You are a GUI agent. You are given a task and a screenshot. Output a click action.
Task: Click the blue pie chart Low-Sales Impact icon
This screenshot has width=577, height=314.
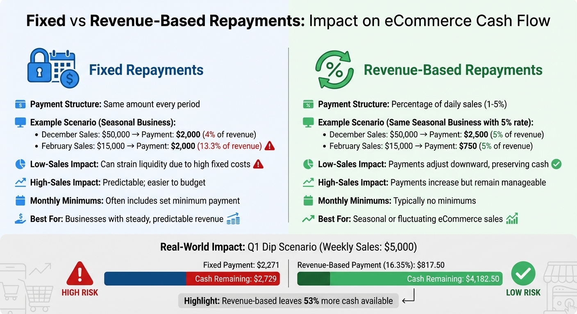[20, 164]
